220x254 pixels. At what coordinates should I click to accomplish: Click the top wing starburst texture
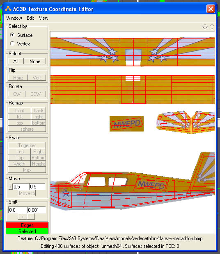click(133, 52)
